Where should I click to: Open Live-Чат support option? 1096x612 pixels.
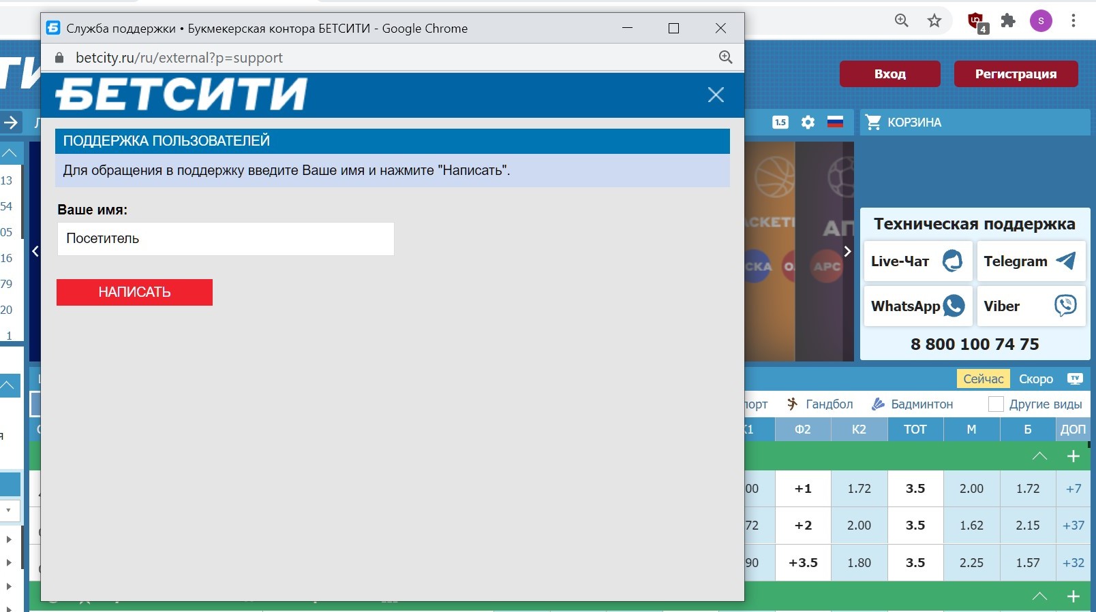tap(918, 261)
